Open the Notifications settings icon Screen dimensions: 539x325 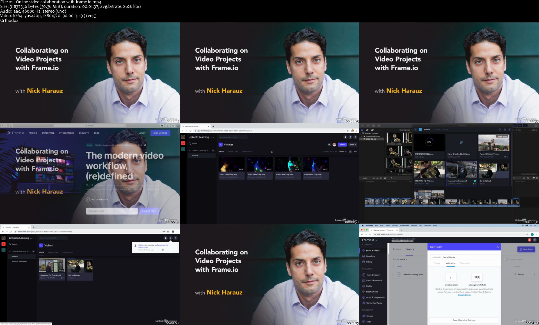click(364, 292)
